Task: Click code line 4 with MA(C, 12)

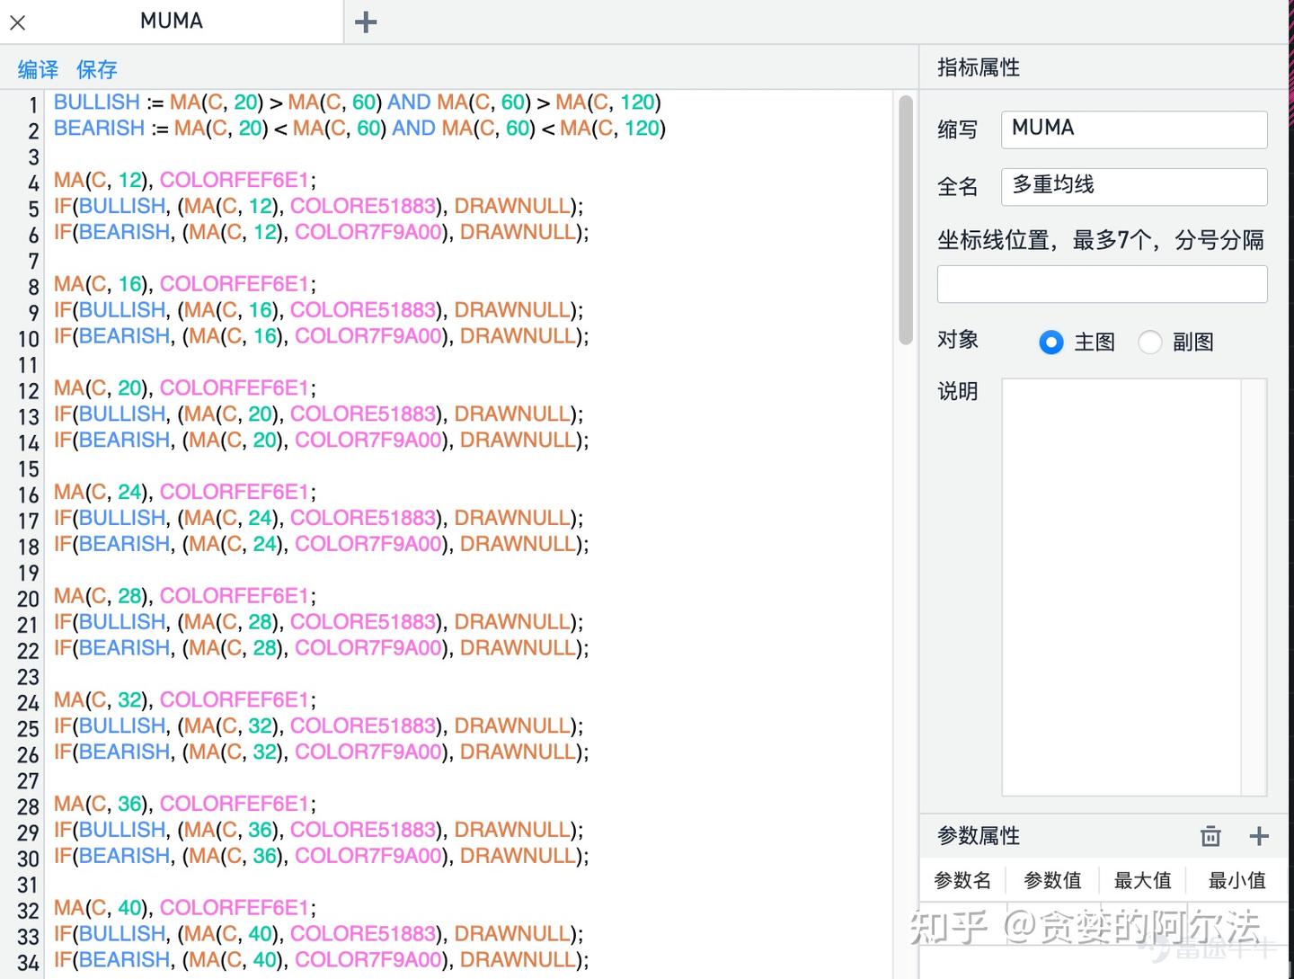Action: [x=184, y=181]
